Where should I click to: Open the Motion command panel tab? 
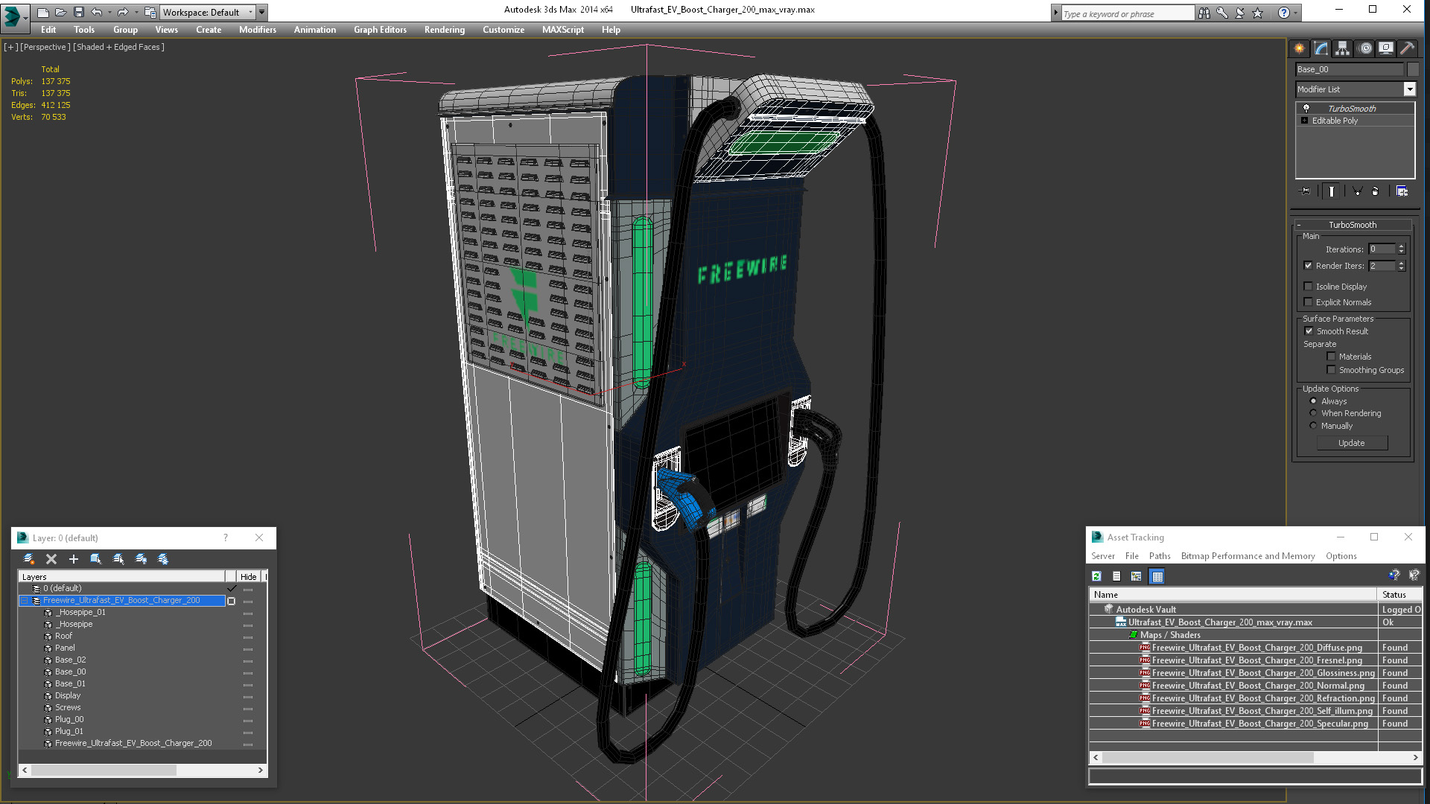tap(1364, 48)
